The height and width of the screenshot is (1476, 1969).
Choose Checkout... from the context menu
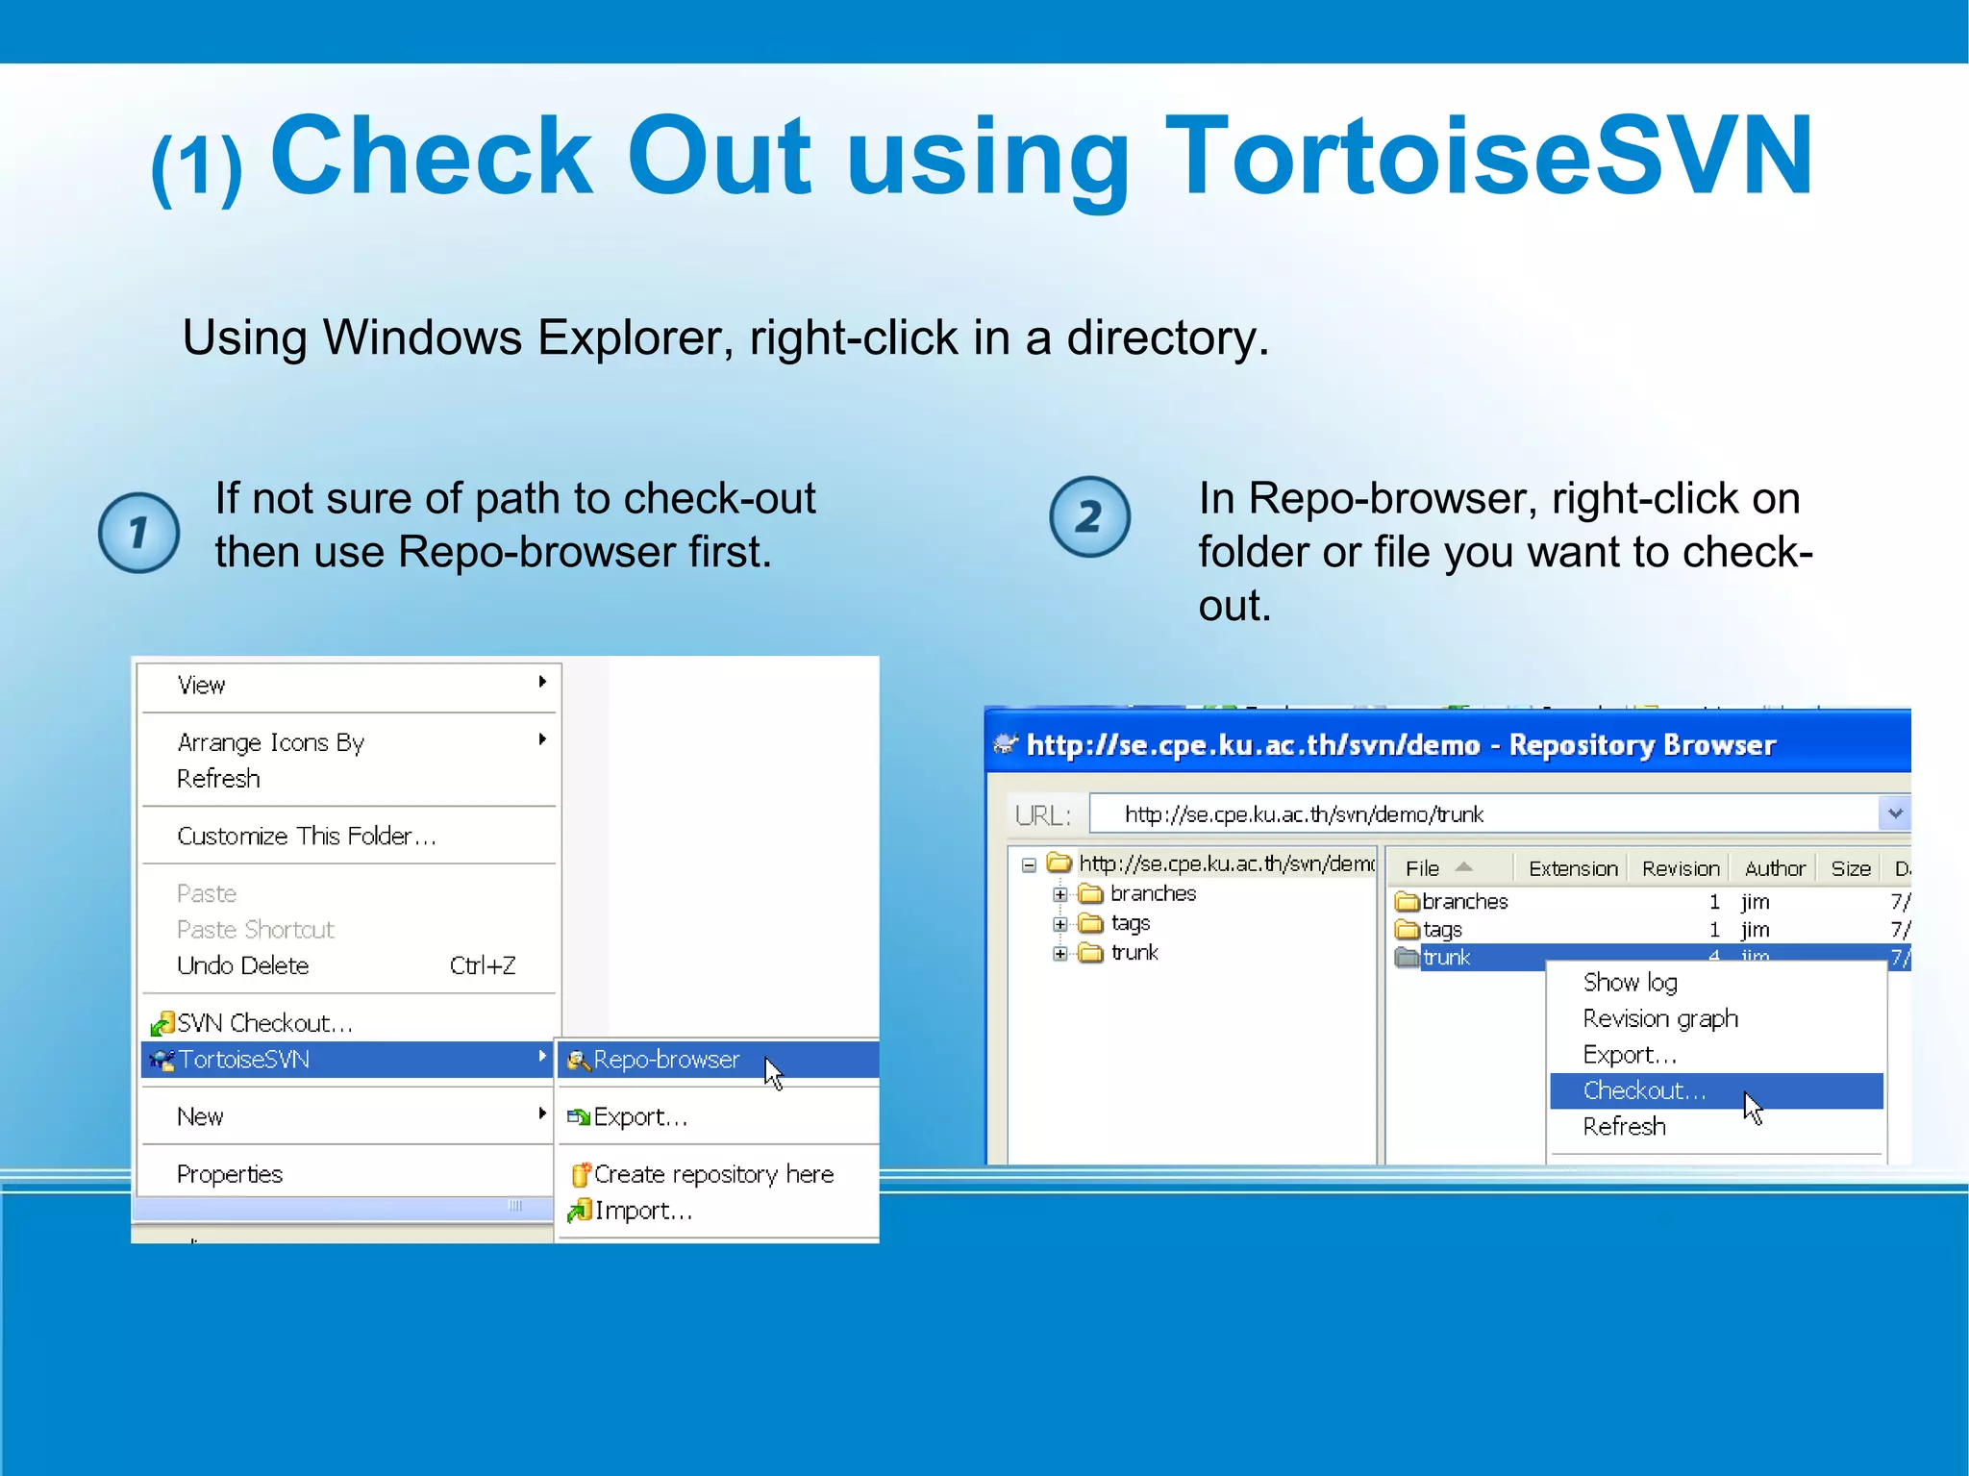point(1644,1090)
